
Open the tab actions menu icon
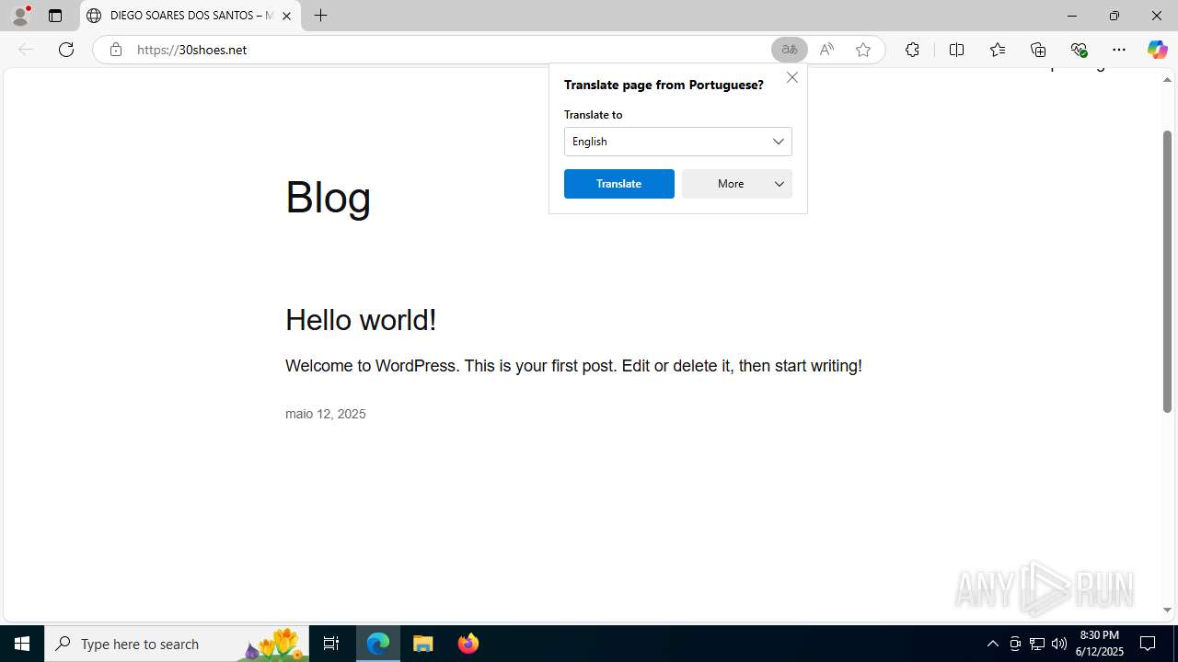tap(55, 16)
